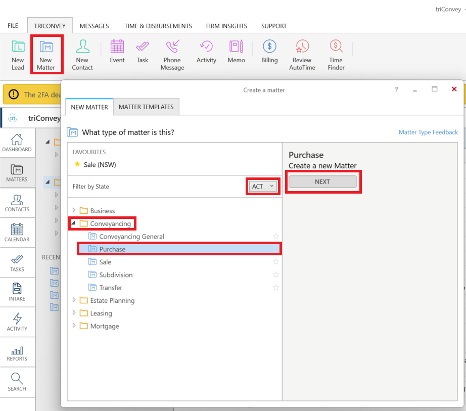466x411 pixels.
Task: Click the NEXT button
Action: [x=322, y=181]
